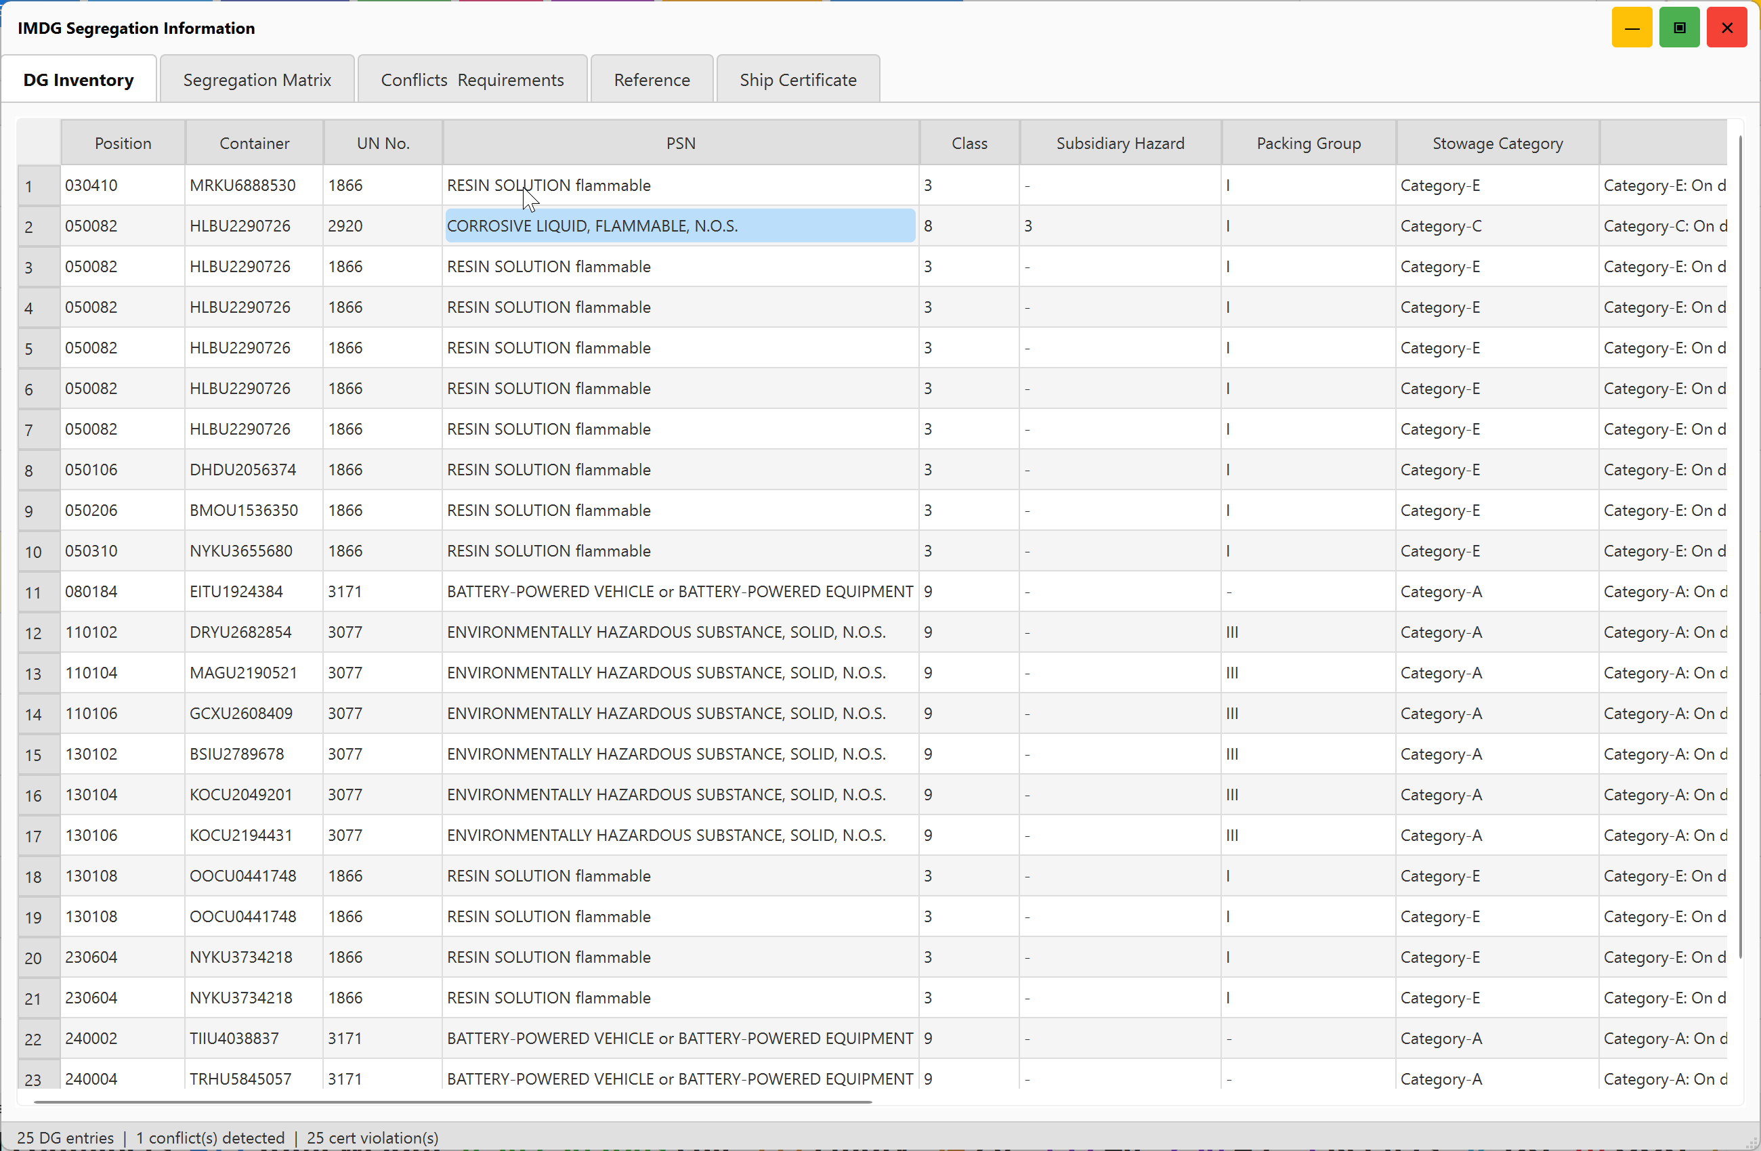
Task: Select position cell 030410
Action: click(x=123, y=185)
